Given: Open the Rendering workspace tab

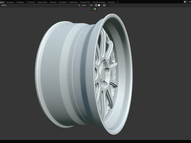Looking at the screenshot, I should click(x=73, y=2).
